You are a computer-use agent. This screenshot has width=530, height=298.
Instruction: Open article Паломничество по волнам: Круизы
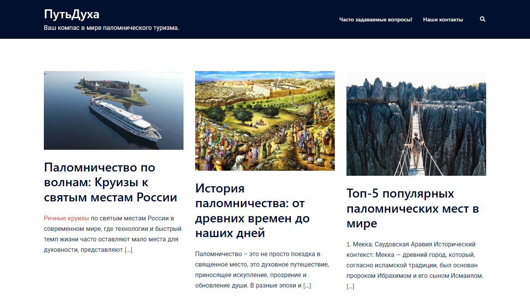111,182
